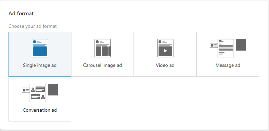Select the "Message ad" text label
Screen dimensions: 269x131
(228, 65)
